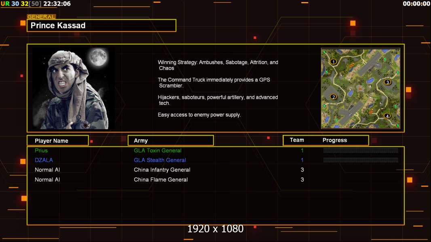Click team number for China Flame General
This screenshot has width=431, height=242.
(302, 179)
